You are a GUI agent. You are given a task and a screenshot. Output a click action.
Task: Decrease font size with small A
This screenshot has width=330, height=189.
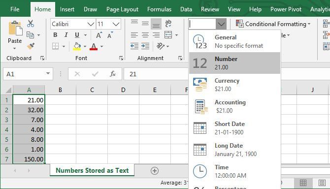coord(110,35)
